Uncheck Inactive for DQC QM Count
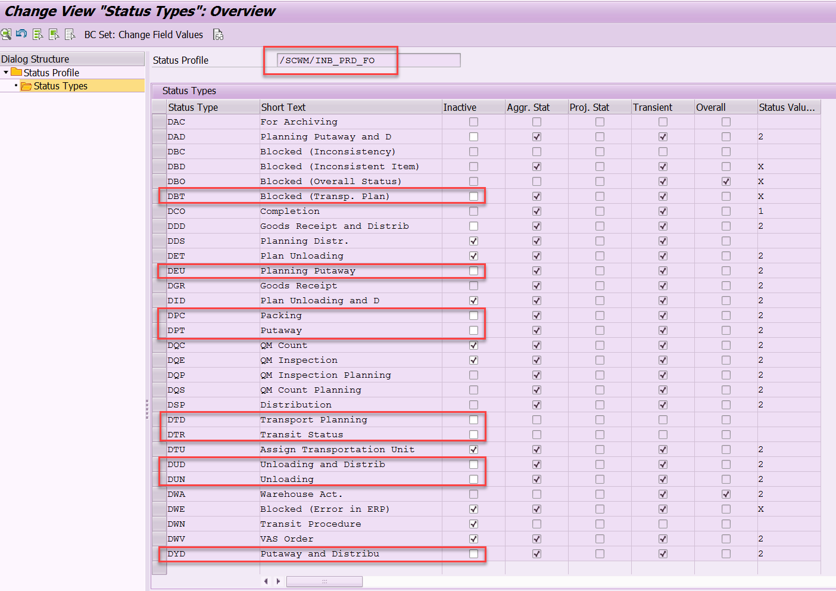836x591 pixels. coord(473,345)
